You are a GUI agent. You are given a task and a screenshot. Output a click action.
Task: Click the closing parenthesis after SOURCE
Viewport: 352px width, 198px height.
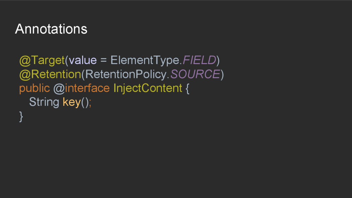coord(222,74)
